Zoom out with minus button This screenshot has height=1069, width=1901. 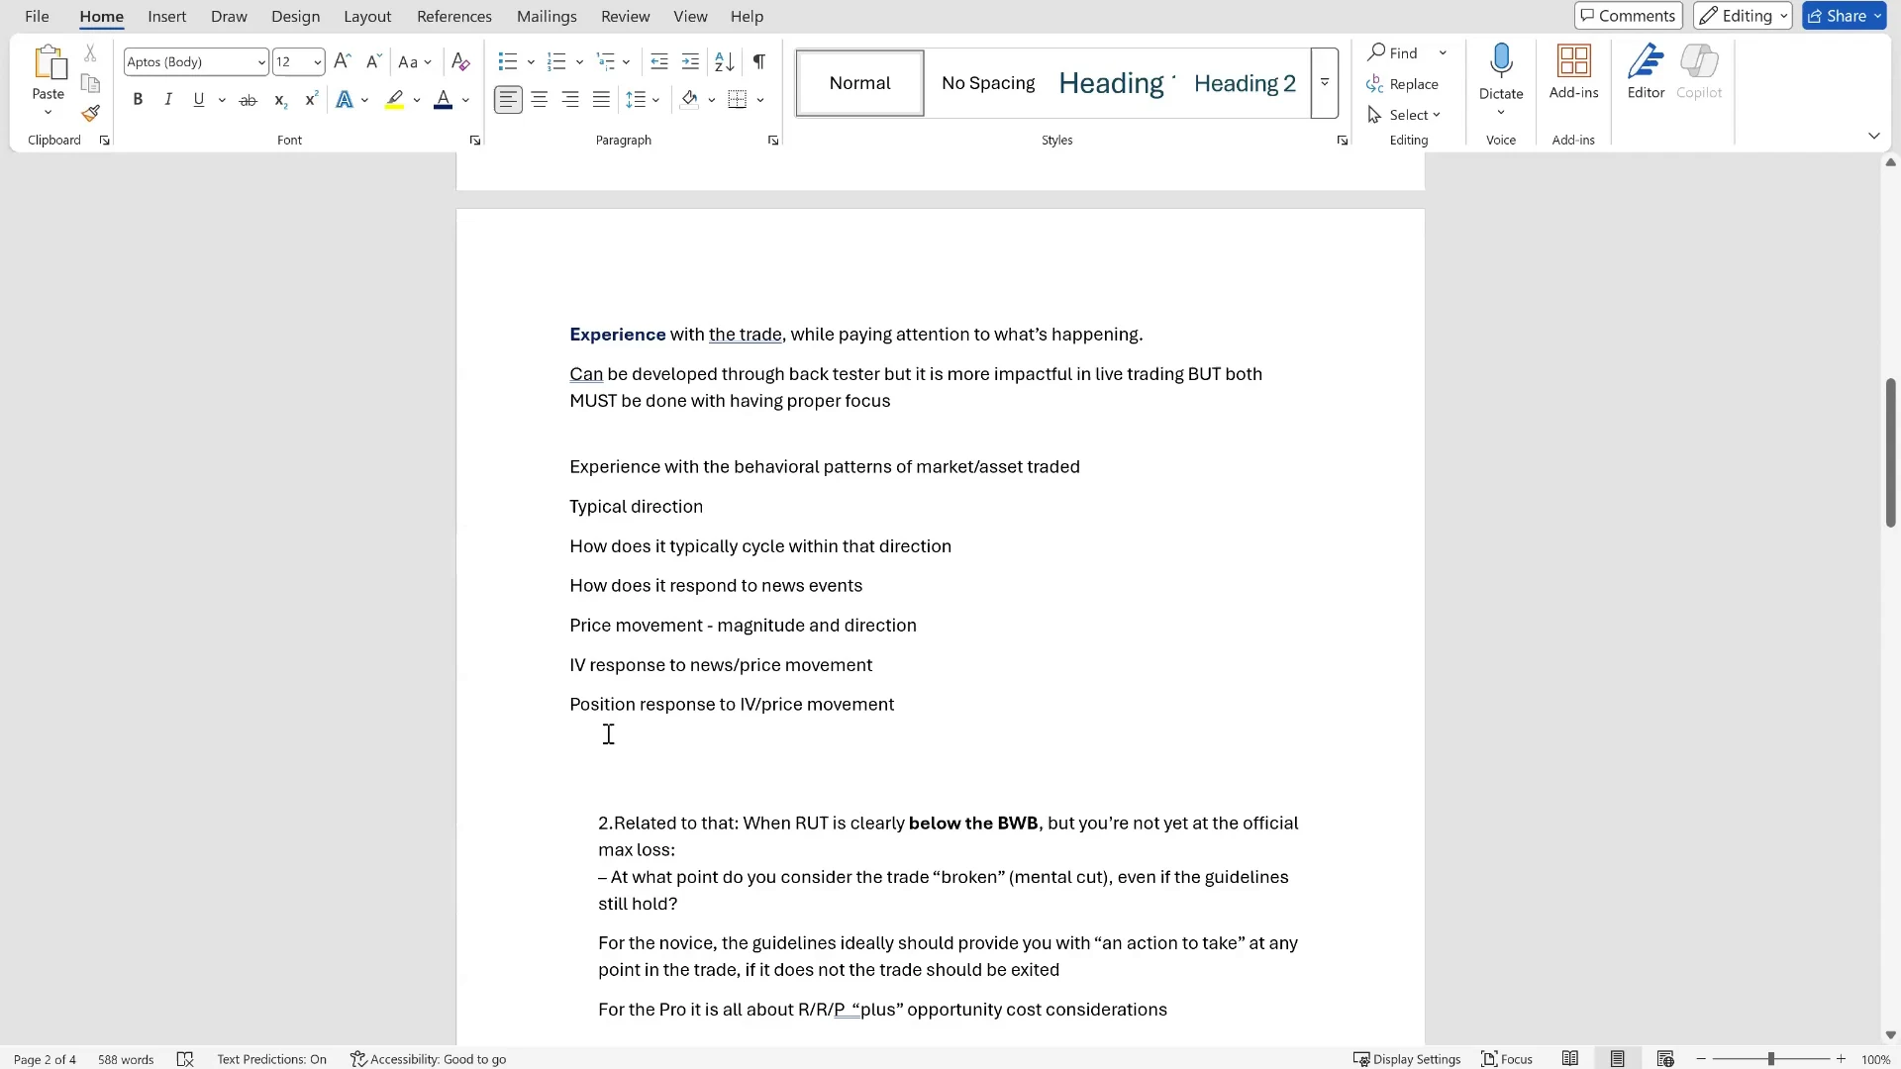pos(1701,1059)
